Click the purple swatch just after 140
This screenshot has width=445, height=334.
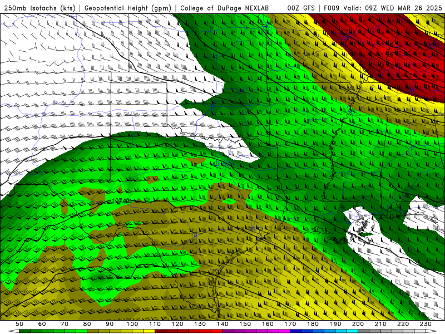(228, 331)
